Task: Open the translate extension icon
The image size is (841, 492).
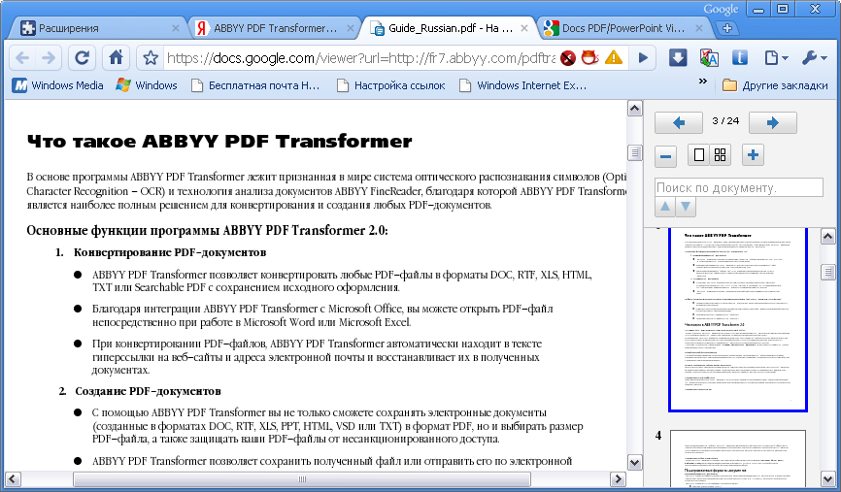Action: click(x=709, y=57)
